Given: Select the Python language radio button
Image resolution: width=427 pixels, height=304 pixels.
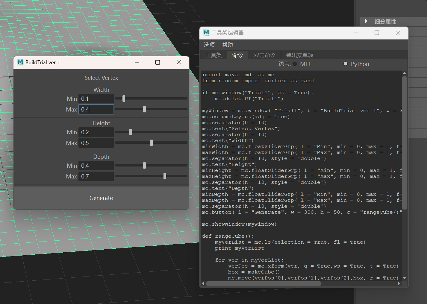Looking at the screenshot, I should coord(346,64).
